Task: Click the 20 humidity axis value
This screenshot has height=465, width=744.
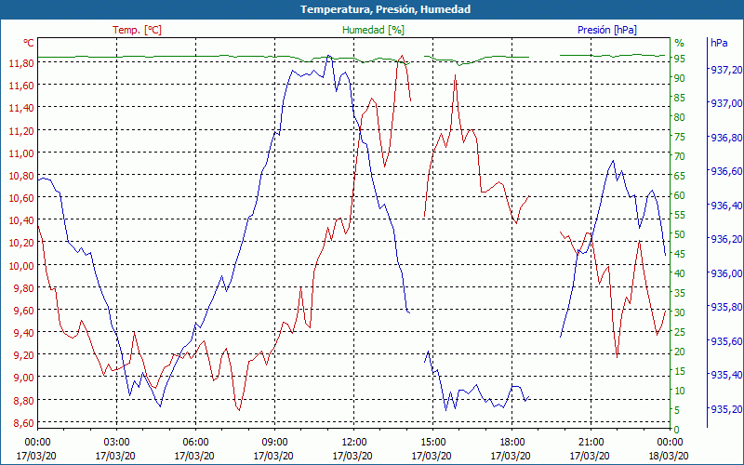Action: click(680, 352)
